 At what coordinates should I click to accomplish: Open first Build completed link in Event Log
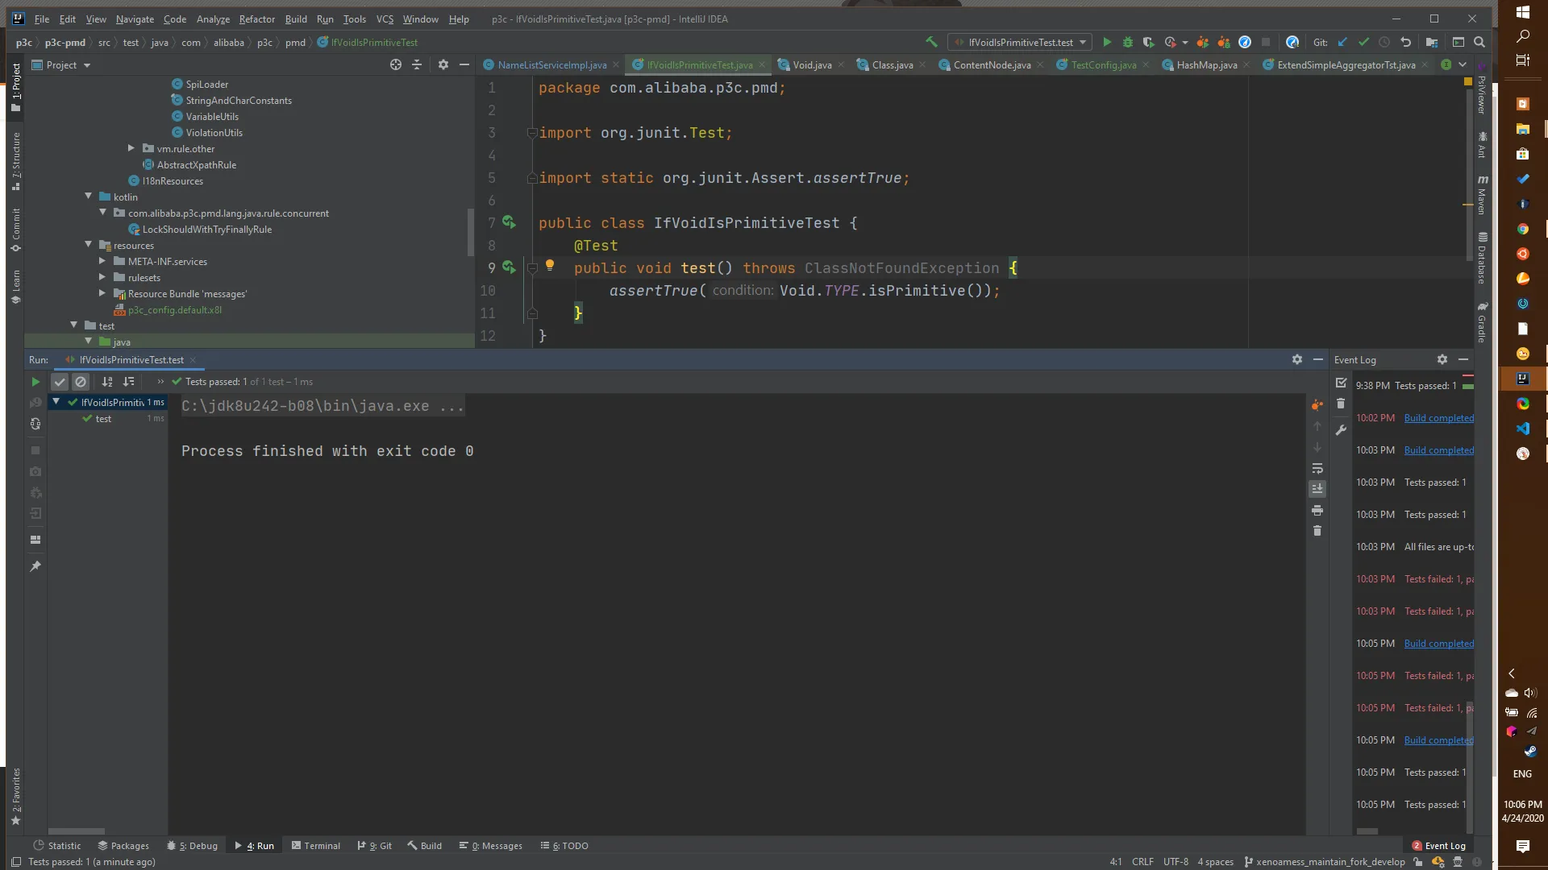[x=1438, y=418]
